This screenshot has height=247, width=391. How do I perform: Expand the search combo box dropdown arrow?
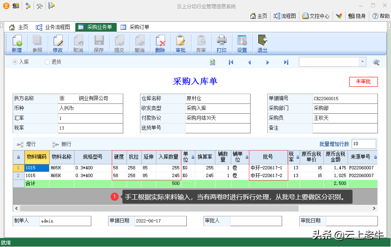pos(362,62)
